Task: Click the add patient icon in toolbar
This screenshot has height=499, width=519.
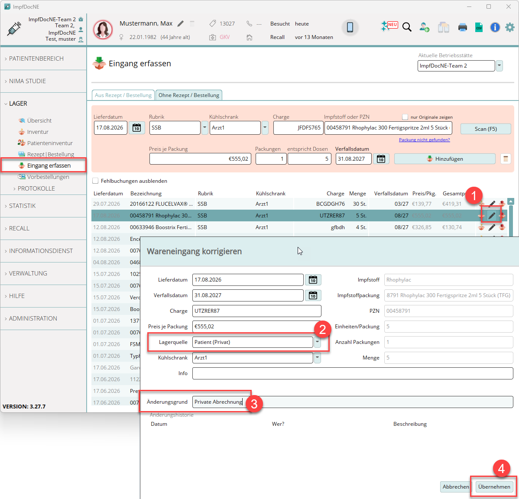Action: [x=424, y=27]
